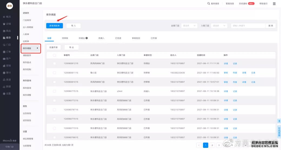
Task: Go to previous page arrow in pagination
Action: [199, 145]
